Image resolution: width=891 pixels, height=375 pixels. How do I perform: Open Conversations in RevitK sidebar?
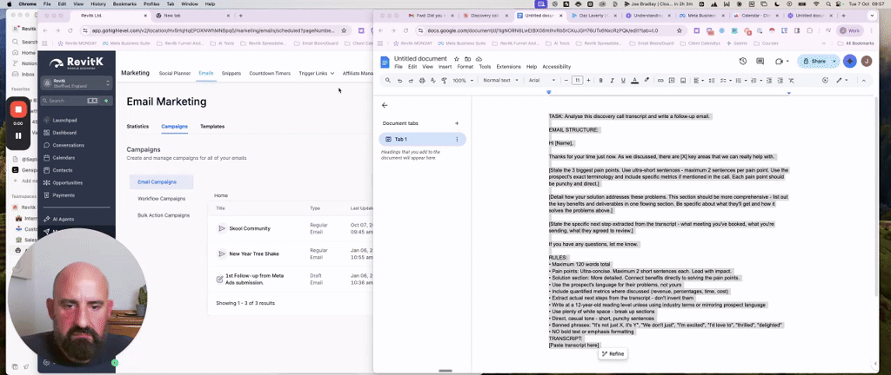68,145
